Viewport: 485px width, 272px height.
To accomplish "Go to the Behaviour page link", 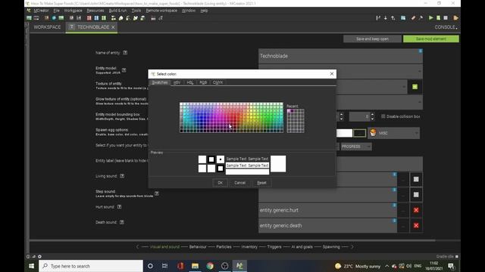I will coord(198,247).
